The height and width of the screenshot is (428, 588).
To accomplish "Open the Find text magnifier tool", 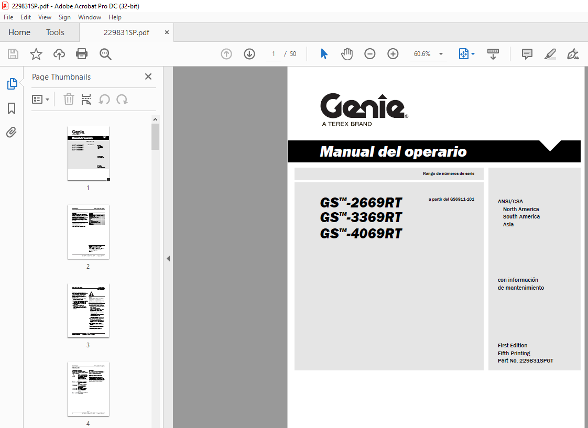I will tap(105, 54).
